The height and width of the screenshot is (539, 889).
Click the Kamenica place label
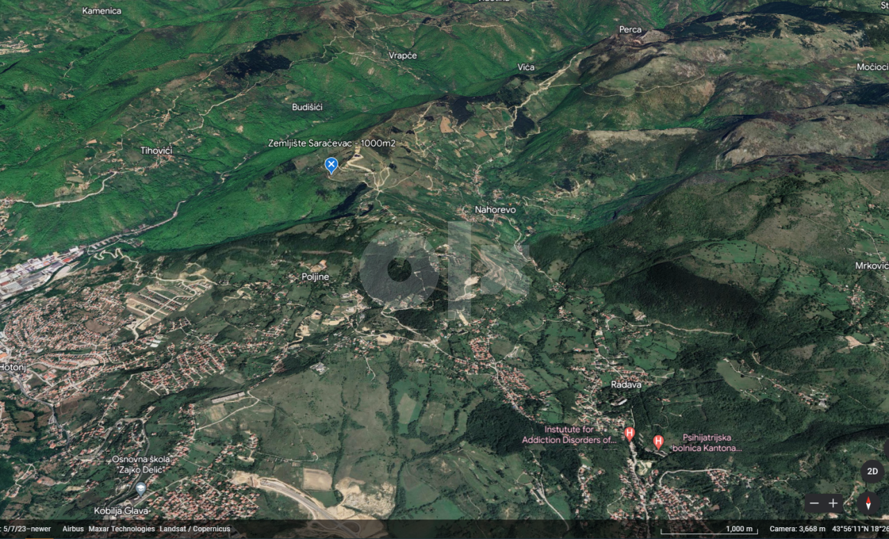tap(101, 10)
